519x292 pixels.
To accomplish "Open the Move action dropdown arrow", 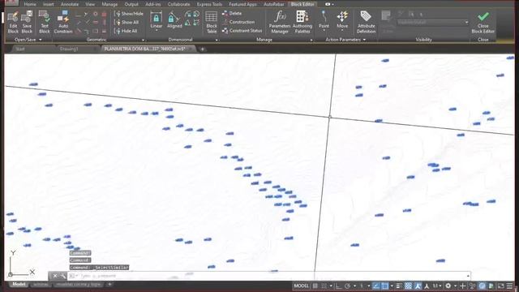I will [342, 31].
